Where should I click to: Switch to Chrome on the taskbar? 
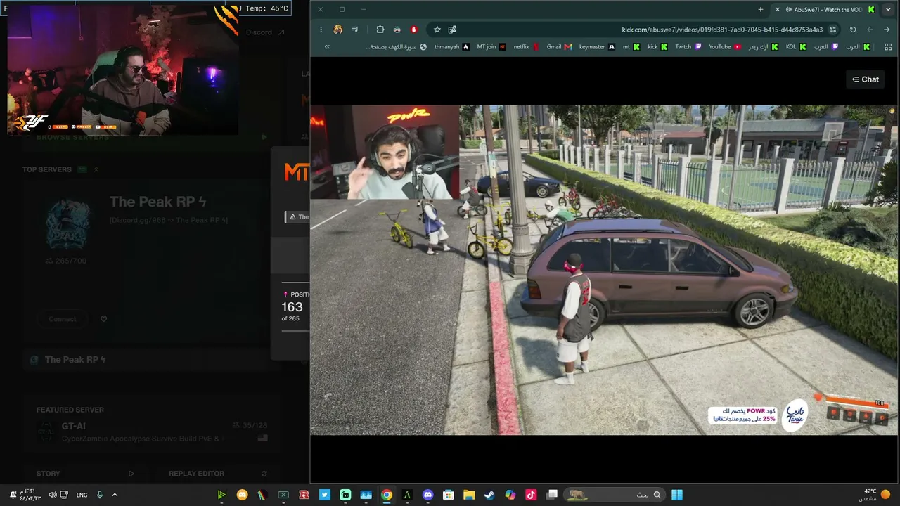pyautogui.click(x=387, y=495)
